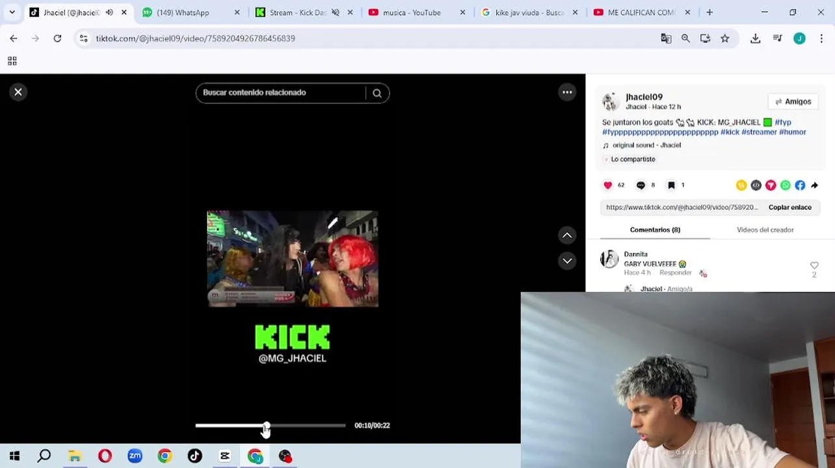Unmute the Kick tab audio icon
The height and width of the screenshot is (468, 835).
click(336, 12)
